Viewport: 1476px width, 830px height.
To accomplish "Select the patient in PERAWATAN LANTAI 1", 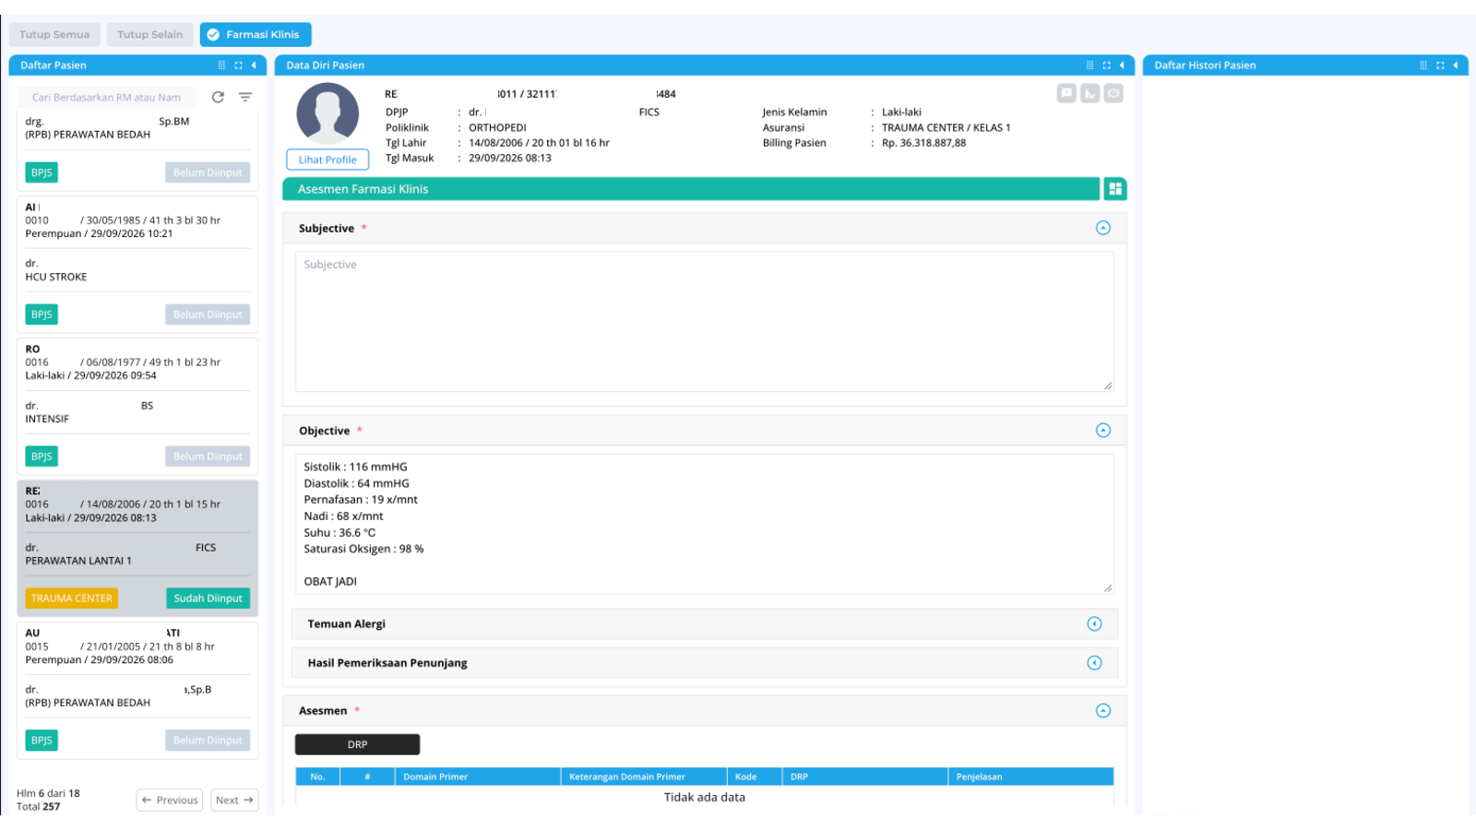I will point(137,549).
